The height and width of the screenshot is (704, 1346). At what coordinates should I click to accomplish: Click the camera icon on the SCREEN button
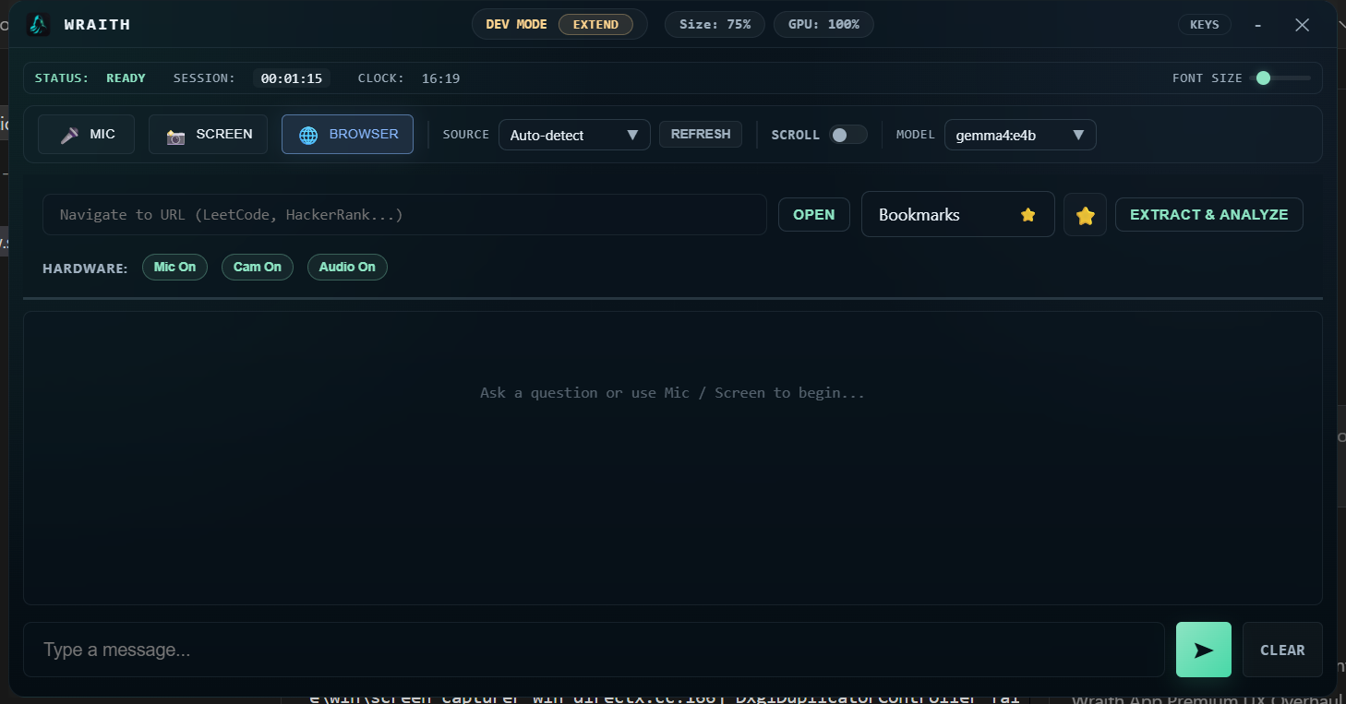pos(174,134)
